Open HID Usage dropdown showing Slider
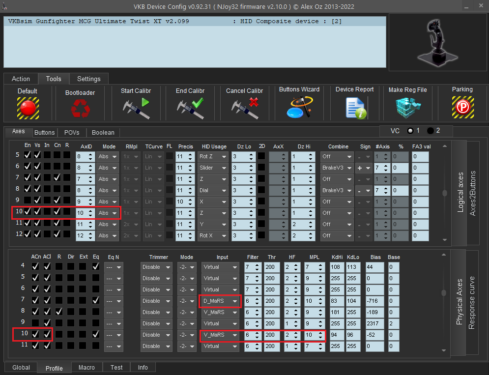This screenshot has width=489, height=375. (x=213, y=168)
